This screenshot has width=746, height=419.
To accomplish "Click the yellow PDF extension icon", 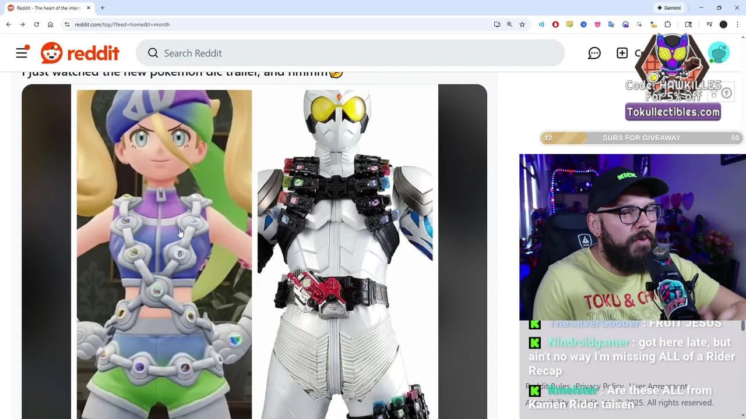I will 569,24.
